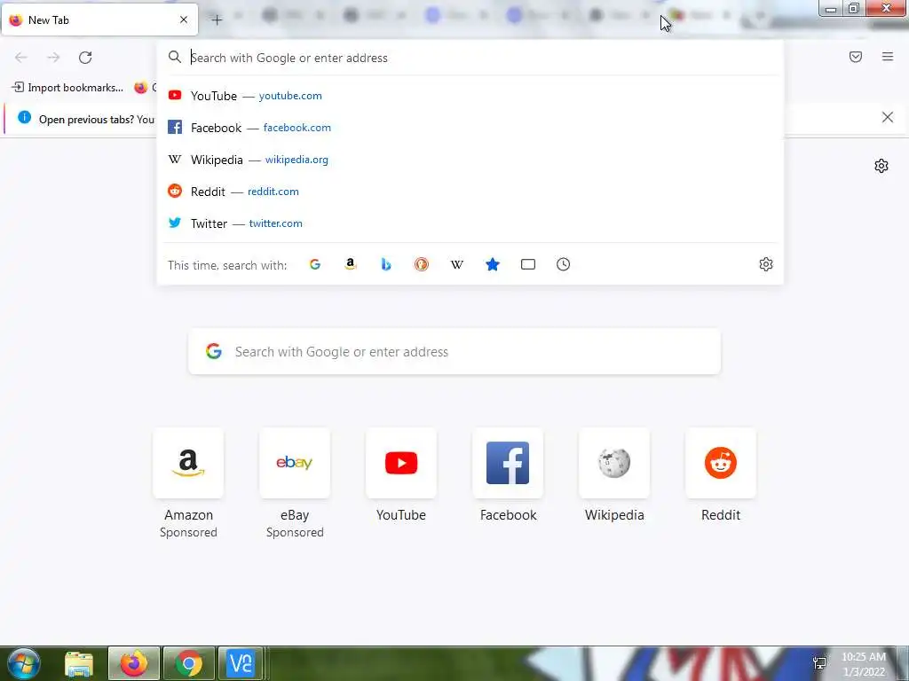
Task: Search in History using clock icon
Action: tap(564, 264)
